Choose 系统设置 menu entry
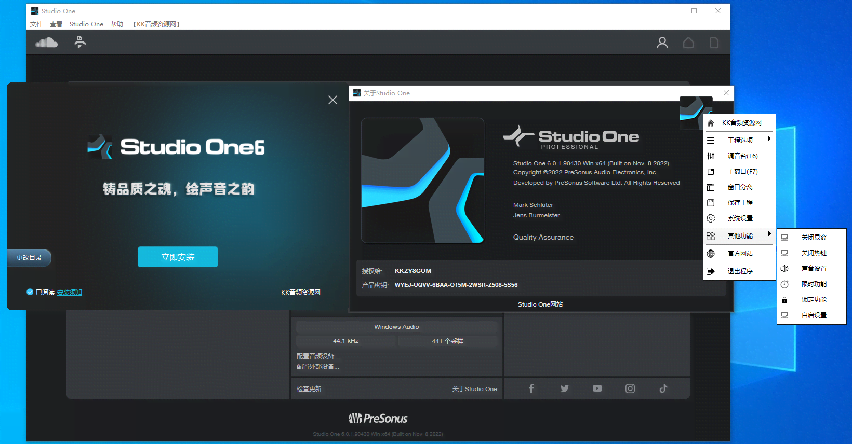The width and height of the screenshot is (852, 444). pos(739,218)
